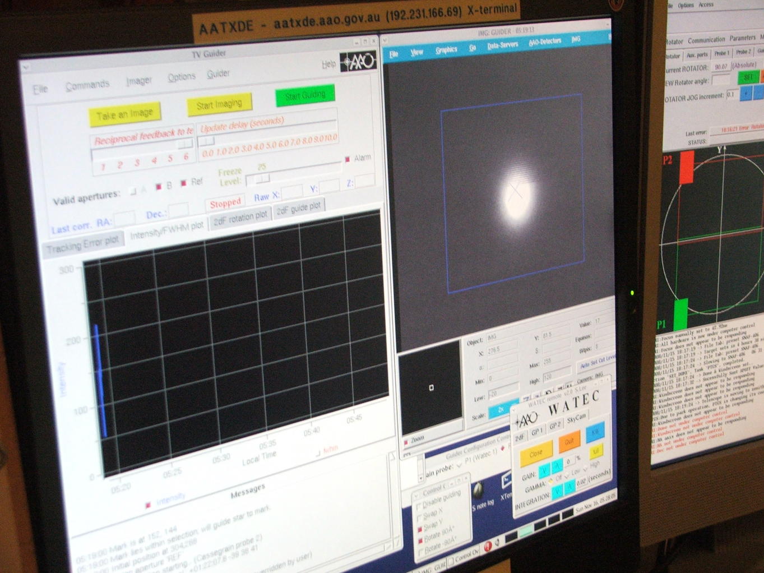The height and width of the screenshot is (573, 764).
Task: Toggle valid aperture B checkbox
Action: [159, 186]
